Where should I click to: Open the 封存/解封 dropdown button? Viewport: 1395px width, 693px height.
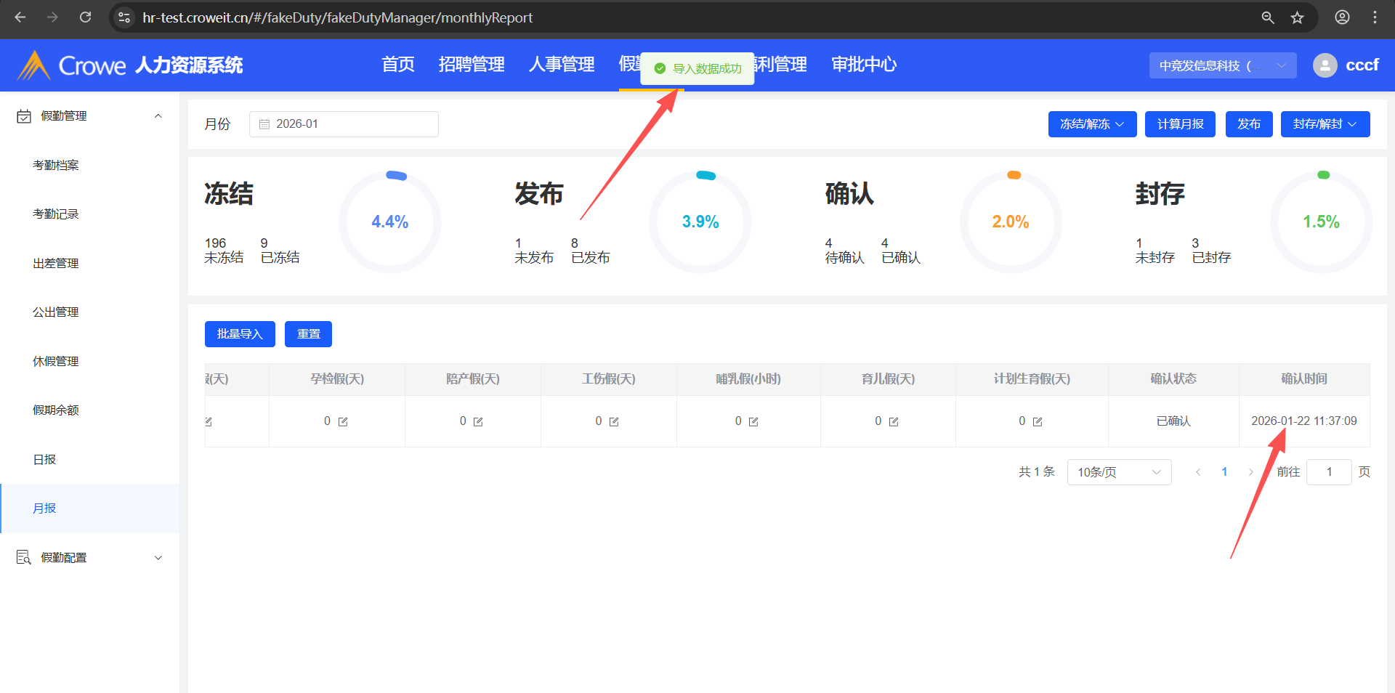(1325, 124)
